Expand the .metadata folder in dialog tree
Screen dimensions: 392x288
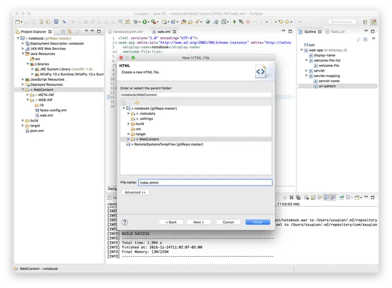[129, 114]
